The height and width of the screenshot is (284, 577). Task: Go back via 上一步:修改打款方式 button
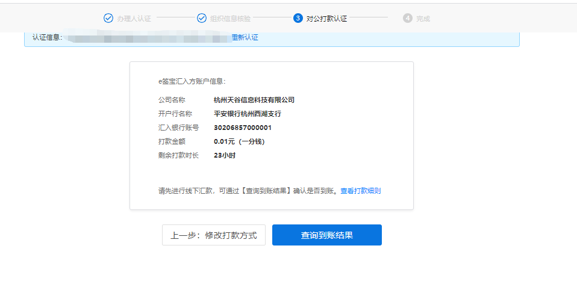tap(213, 235)
